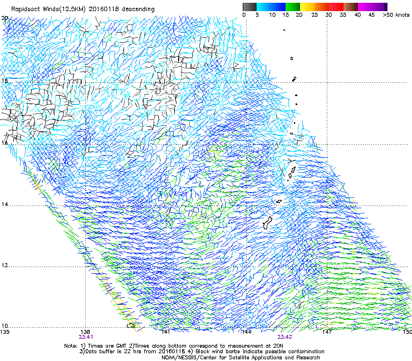Click the NOAA/NESDIS credit line
The height and width of the screenshot is (361, 412).
(241, 357)
